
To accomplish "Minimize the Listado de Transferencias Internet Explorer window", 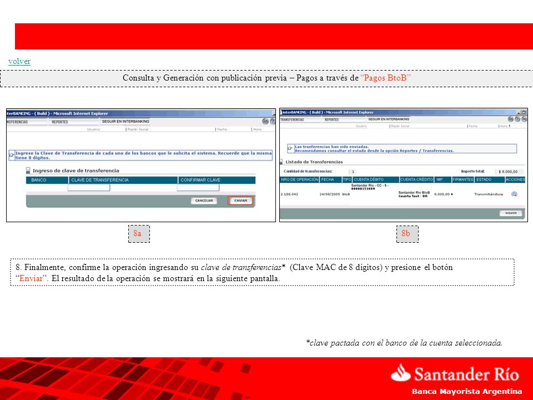I will tap(519, 112).
